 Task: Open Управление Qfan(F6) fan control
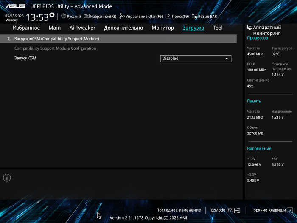[x=141, y=16]
